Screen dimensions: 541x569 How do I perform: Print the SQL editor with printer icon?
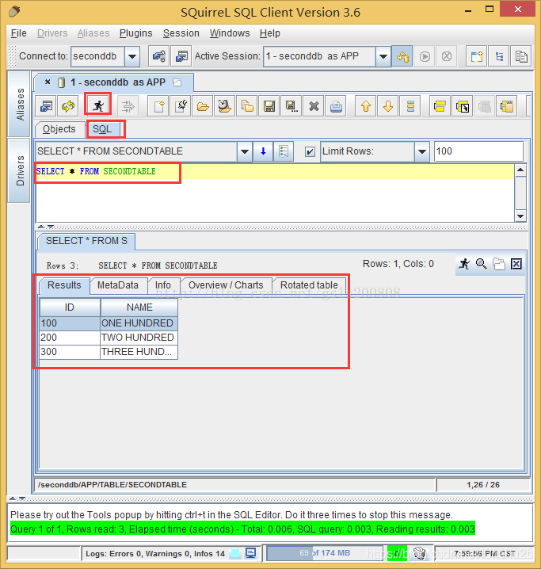336,106
